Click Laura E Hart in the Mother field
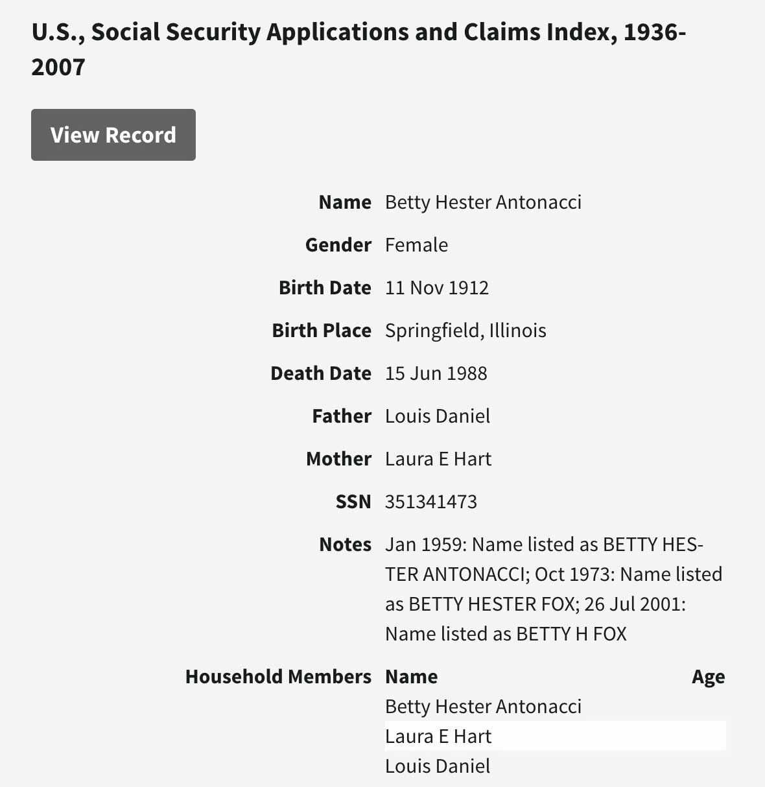Image resolution: width=765 pixels, height=787 pixels. pos(438,459)
